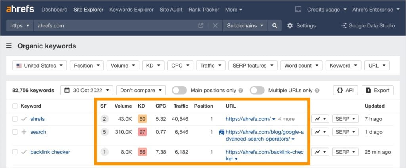The height and width of the screenshot is (168, 406).
Task: Click help icon next to Multiple URLs only
Action: [317, 91]
